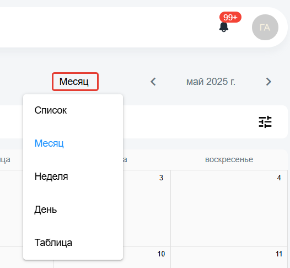
Task: Go to next month arrow
Action: tap(268, 82)
